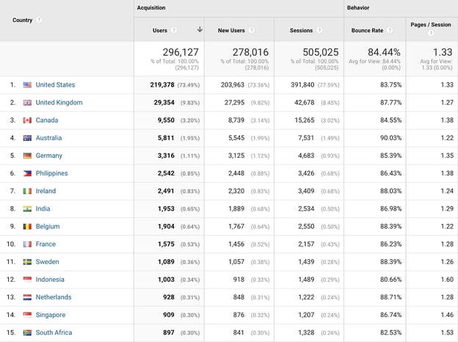This screenshot has height=342, width=458.
Task: Select the Acquisition column group header
Action: [x=151, y=7]
